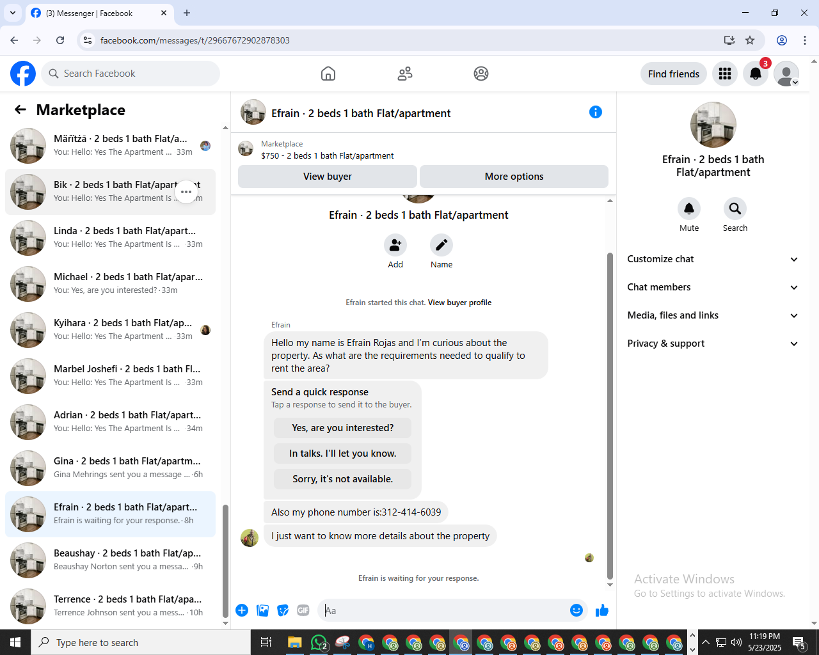Send quick reply 'Yes, are you interested?'
Viewport: 819px width, 655px height.
pyautogui.click(x=342, y=428)
